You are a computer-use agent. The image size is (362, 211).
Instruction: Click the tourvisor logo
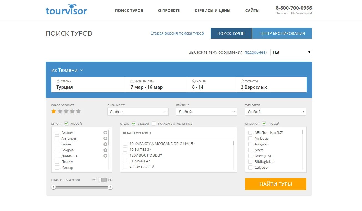coord(66,10)
